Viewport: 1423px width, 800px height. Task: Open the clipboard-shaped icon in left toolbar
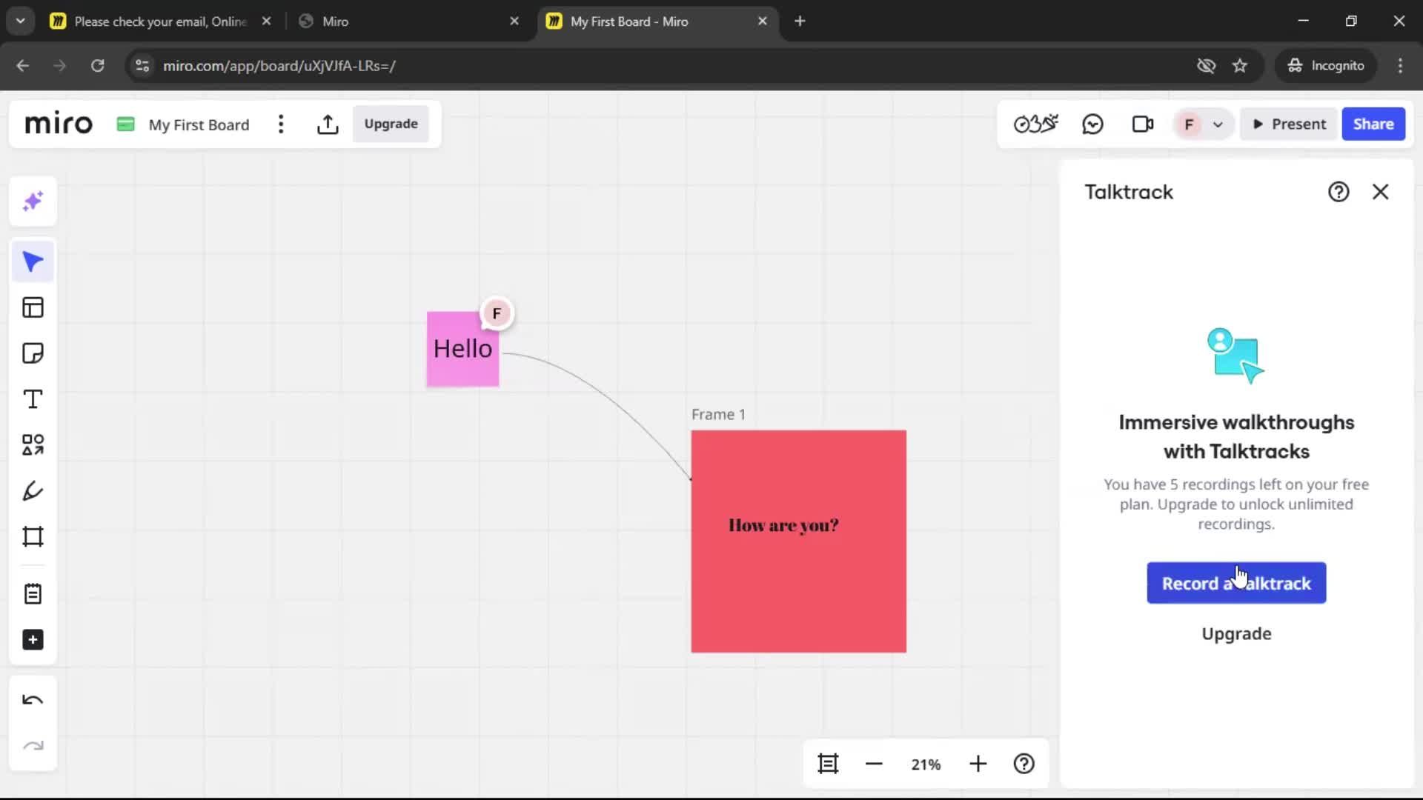[x=33, y=594]
